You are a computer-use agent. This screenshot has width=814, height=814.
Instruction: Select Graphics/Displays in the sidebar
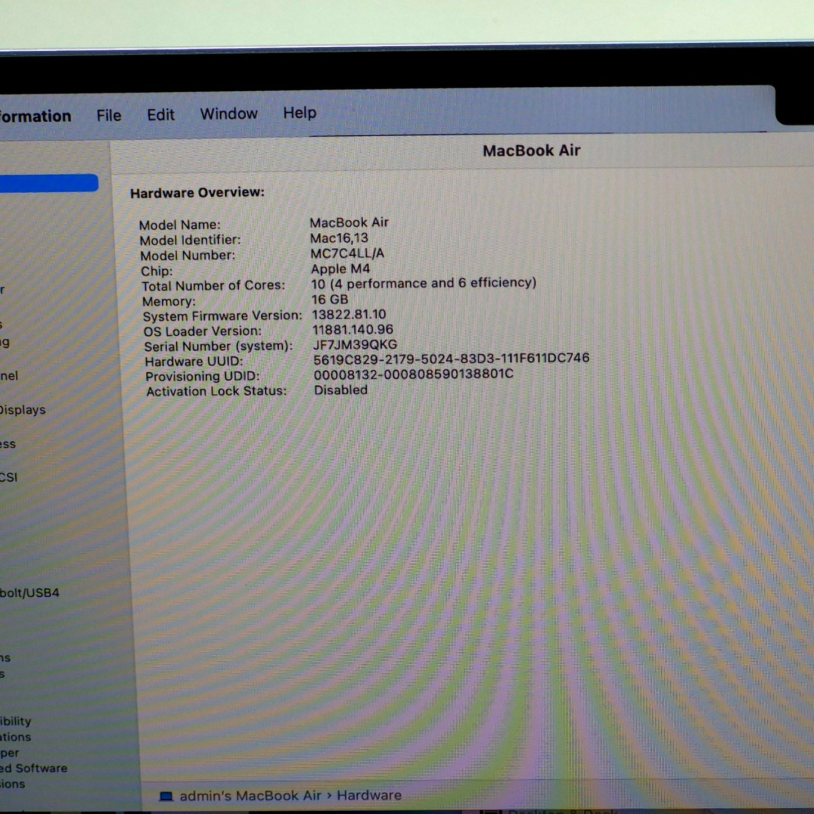[x=23, y=410]
